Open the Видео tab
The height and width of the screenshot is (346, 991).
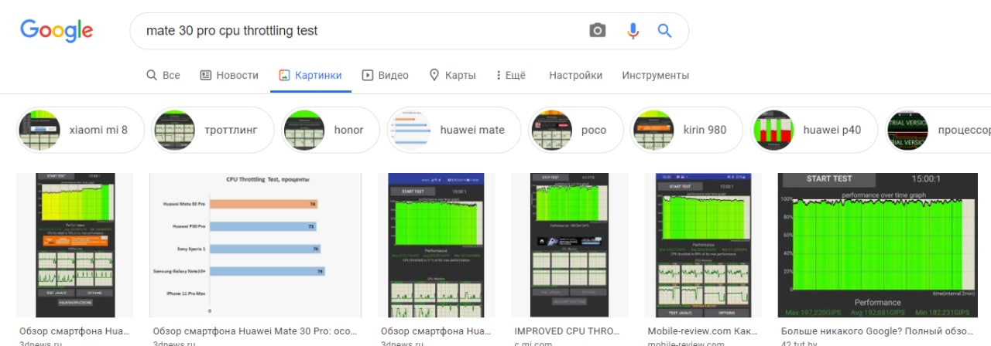pos(385,75)
